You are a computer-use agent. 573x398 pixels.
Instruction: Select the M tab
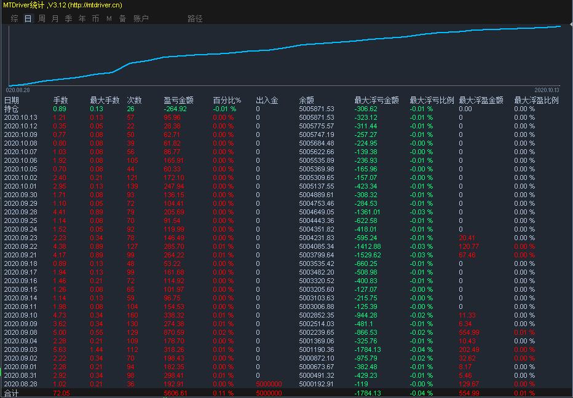109,18
